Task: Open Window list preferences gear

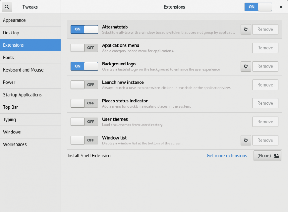Action: (x=246, y=140)
